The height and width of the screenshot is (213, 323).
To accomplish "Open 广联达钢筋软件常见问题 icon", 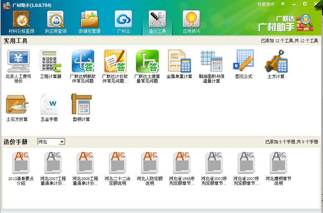I will (x=83, y=66).
